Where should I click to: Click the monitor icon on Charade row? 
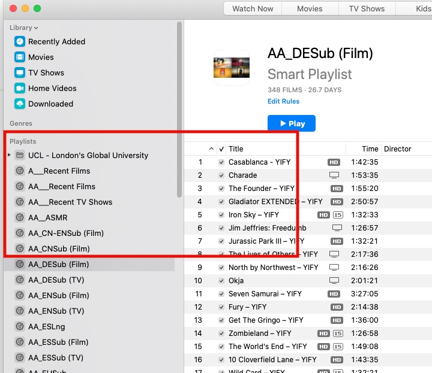coord(334,175)
